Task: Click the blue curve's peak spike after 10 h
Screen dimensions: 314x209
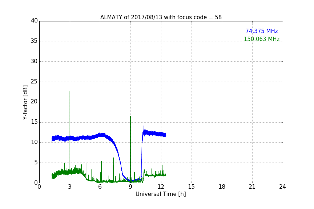Action: pyautogui.click(x=144, y=126)
